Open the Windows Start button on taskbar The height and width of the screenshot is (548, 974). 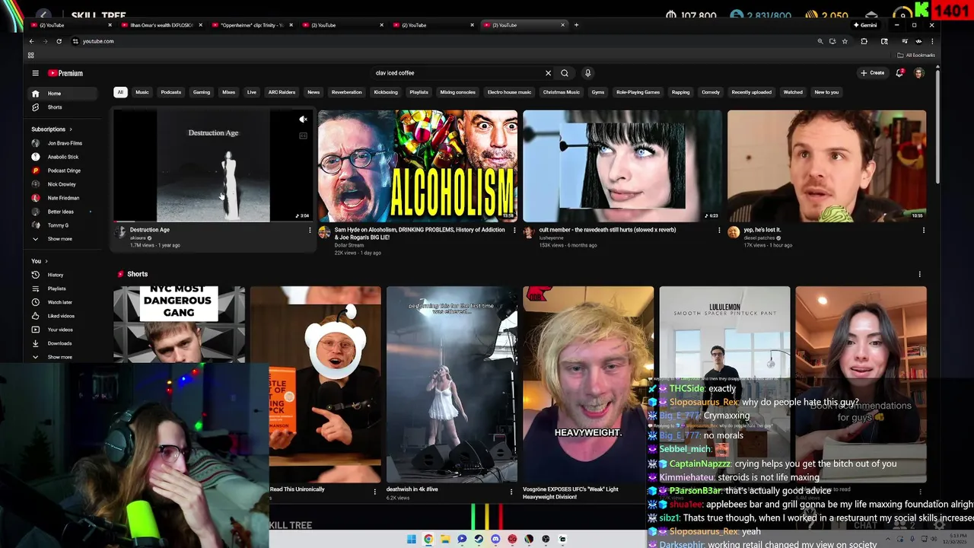[x=412, y=539]
